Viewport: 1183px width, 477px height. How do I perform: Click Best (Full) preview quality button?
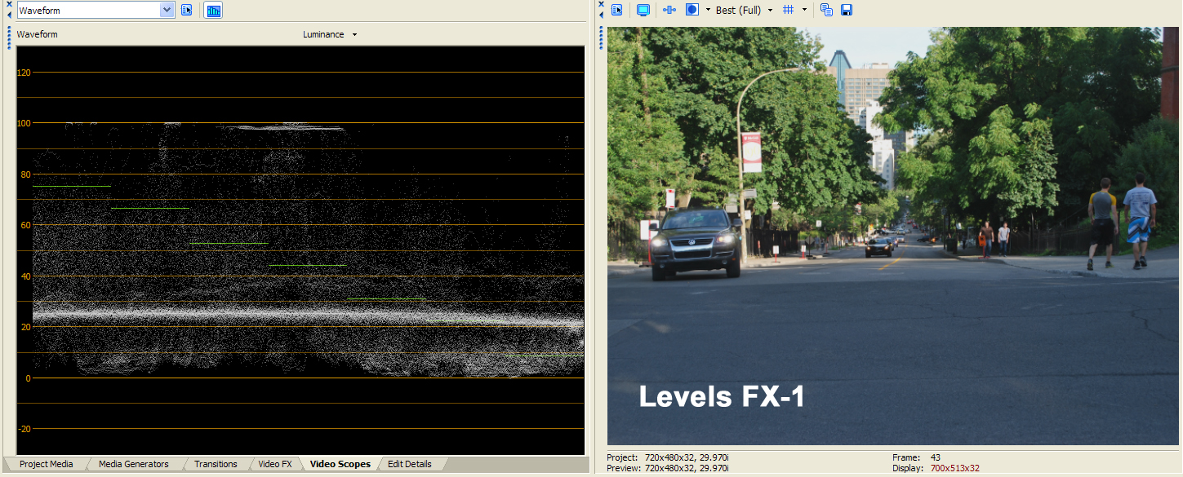[x=738, y=10]
